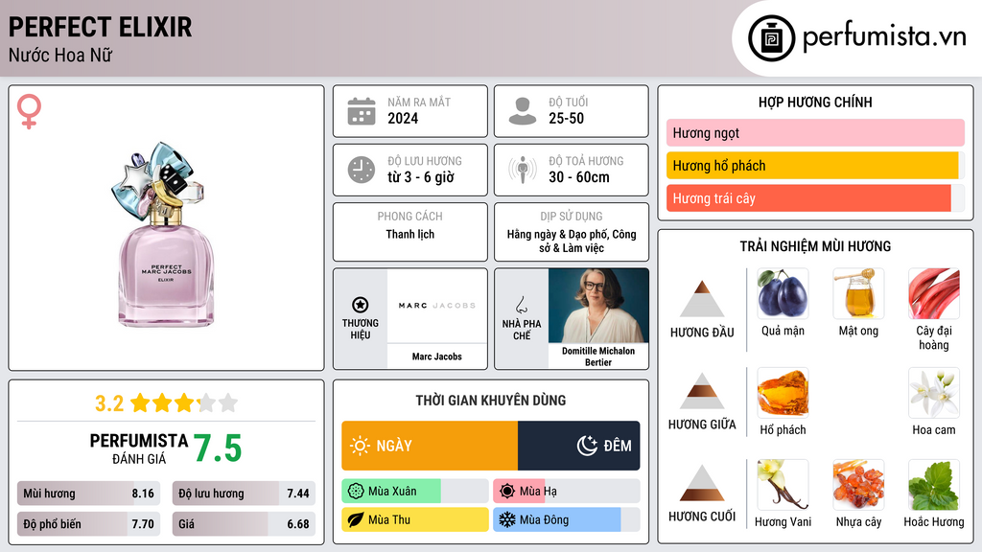Click the Mùa Đông season bar
The image size is (982, 552).
pyautogui.click(x=566, y=519)
